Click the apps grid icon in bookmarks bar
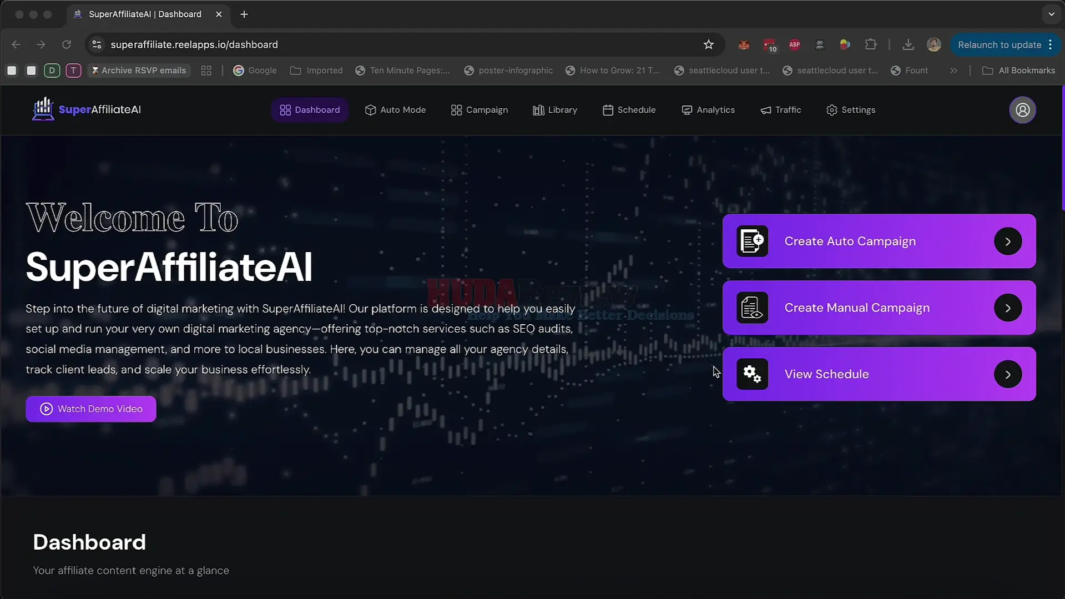1065x599 pixels. [x=206, y=71]
